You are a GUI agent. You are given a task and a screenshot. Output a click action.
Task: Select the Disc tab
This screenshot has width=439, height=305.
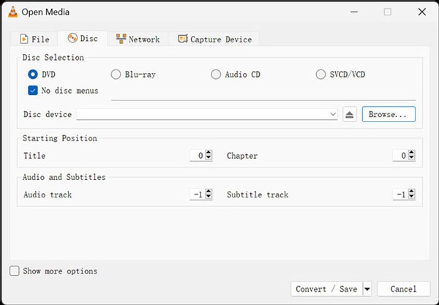point(82,38)
